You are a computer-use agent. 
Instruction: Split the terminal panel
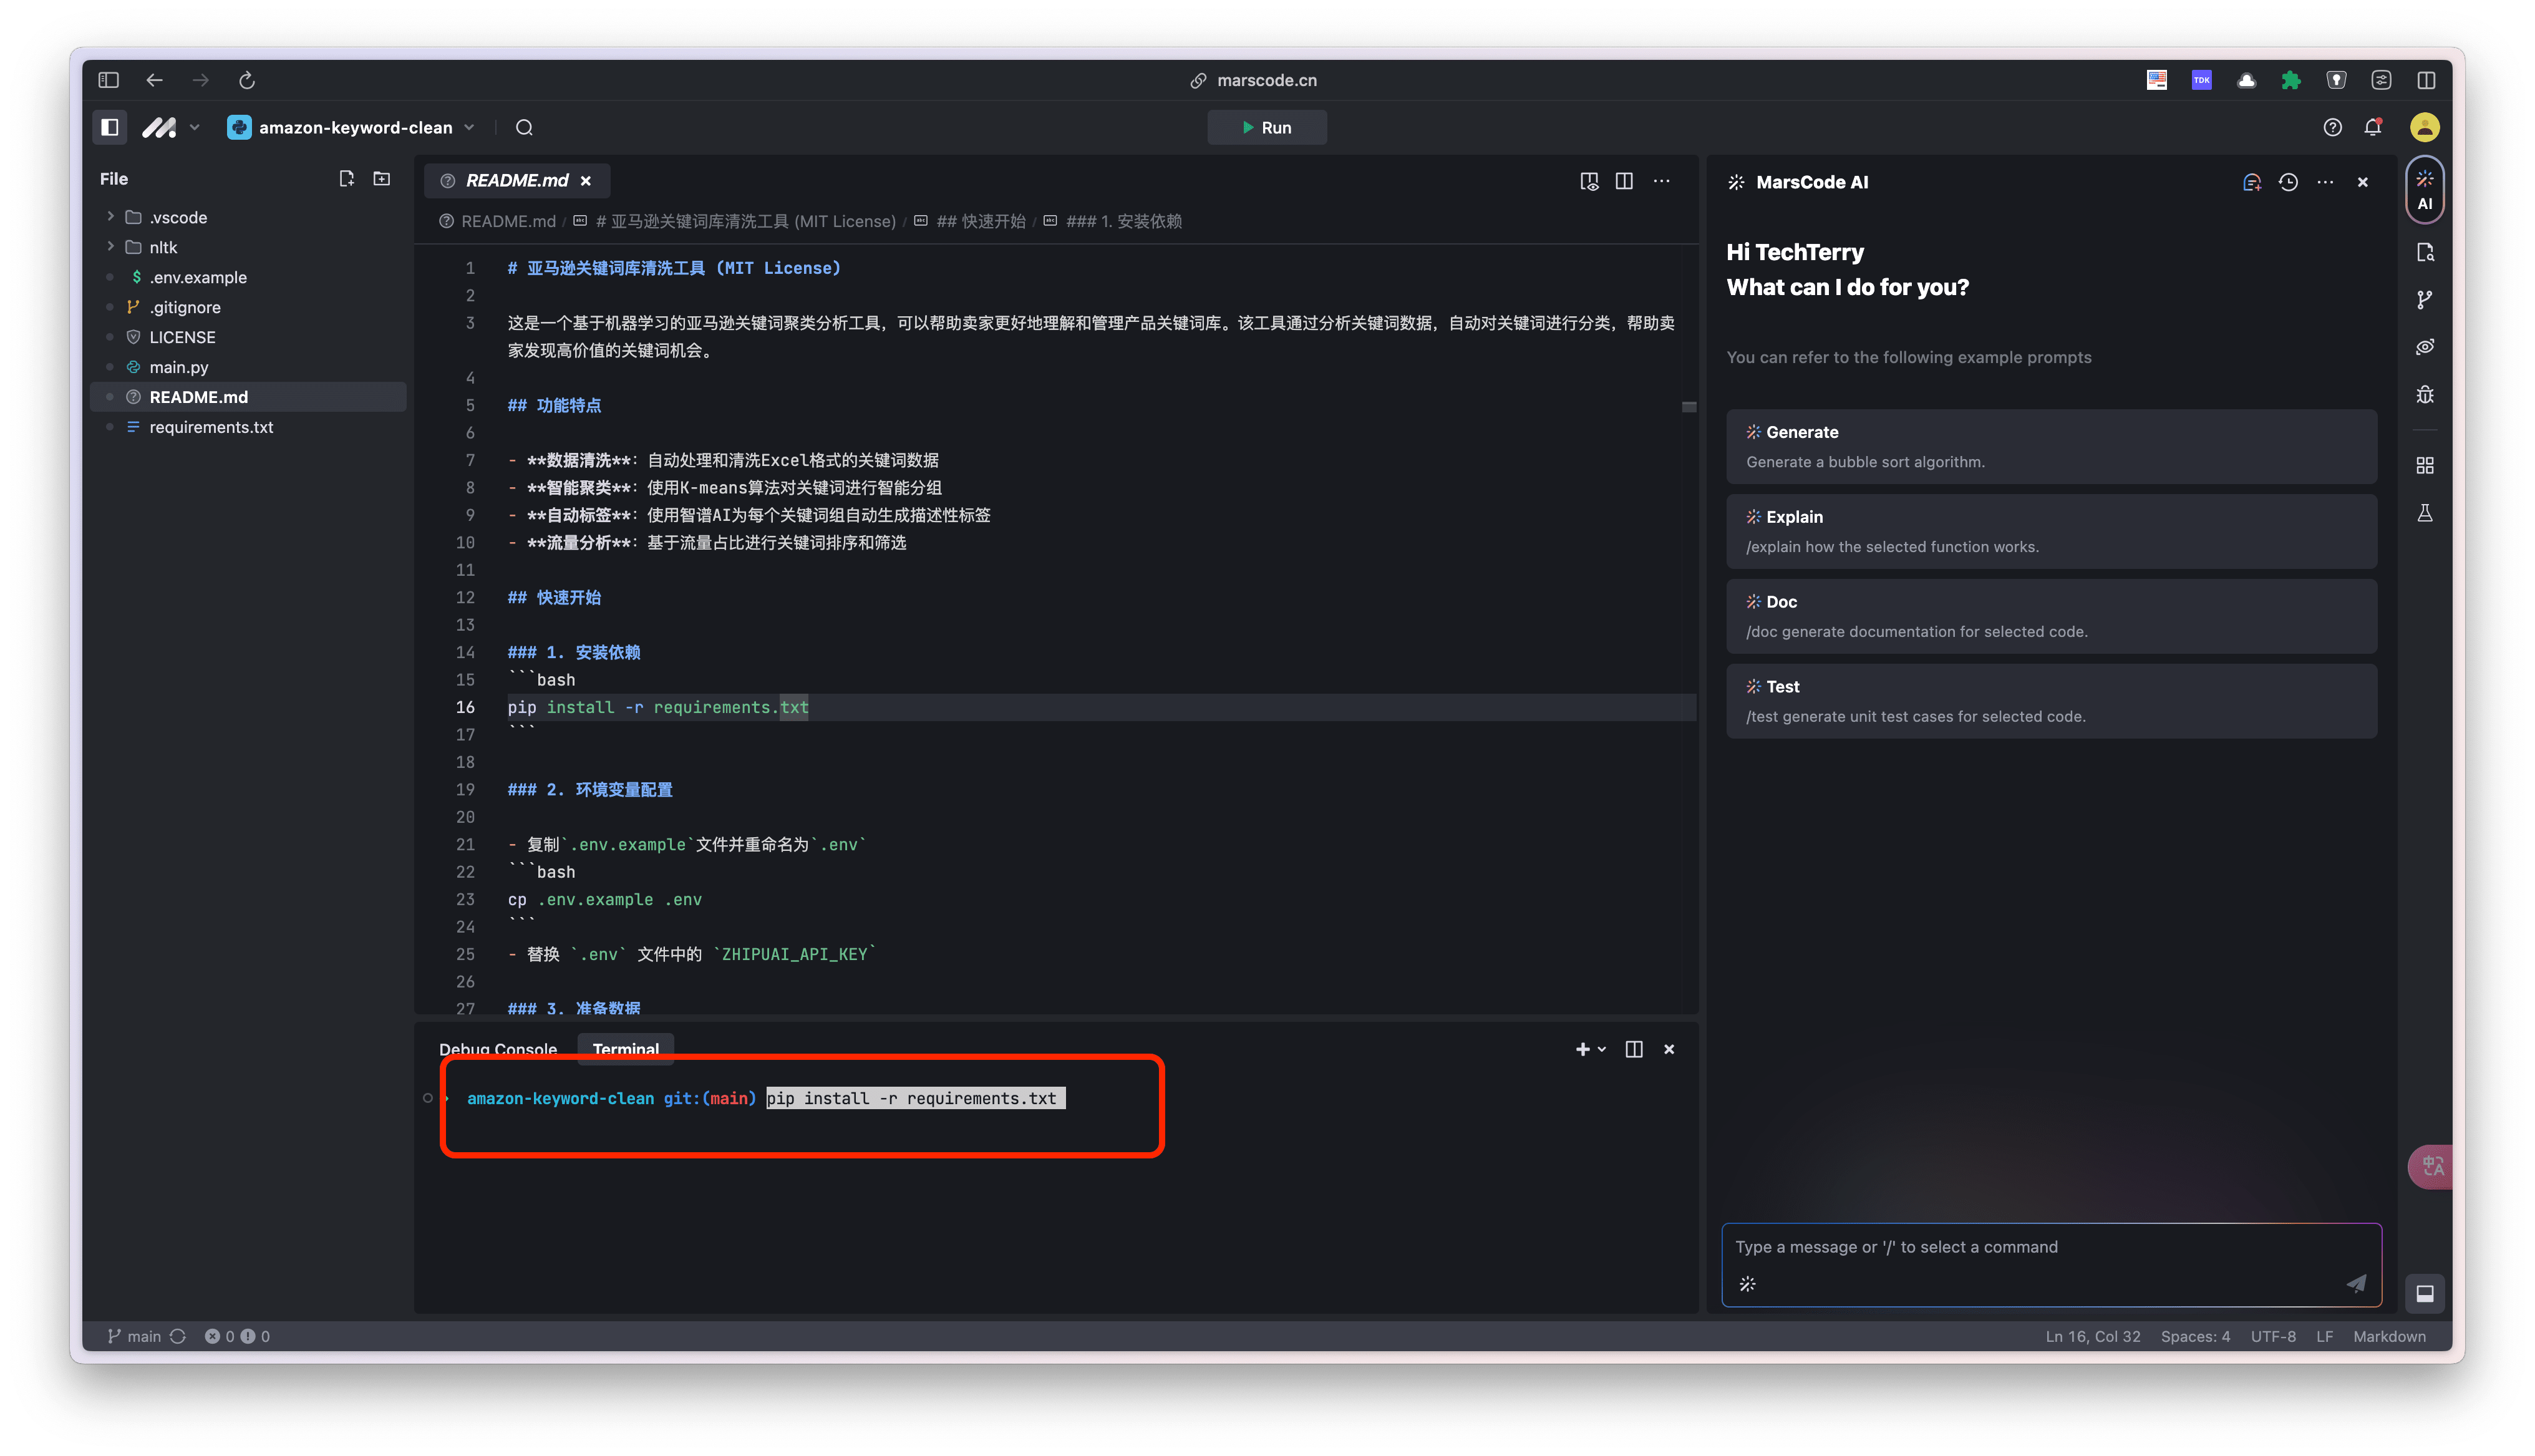pos(1634,1049)
